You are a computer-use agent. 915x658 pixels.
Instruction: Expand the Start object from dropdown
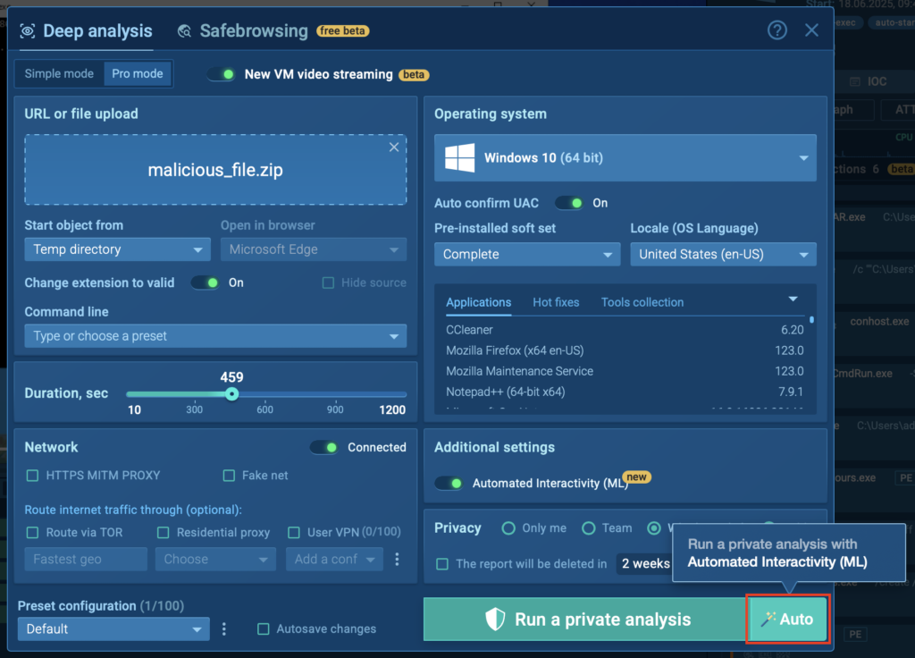tap(117, 249)
